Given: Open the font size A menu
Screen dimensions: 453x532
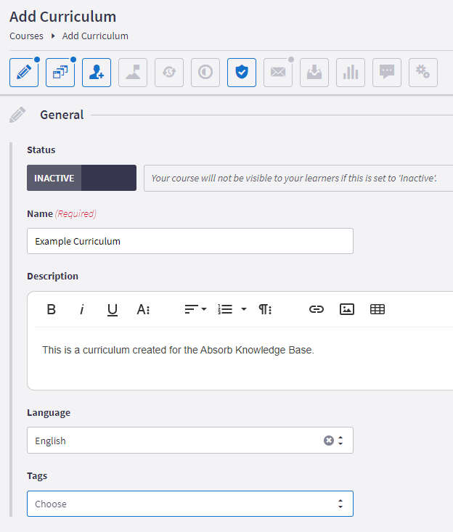Looking at the screenshot, I should click(143, 309).
